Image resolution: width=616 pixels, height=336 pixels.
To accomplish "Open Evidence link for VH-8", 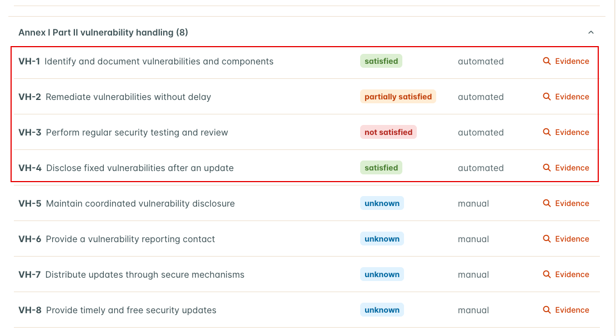I will point(572,310).
